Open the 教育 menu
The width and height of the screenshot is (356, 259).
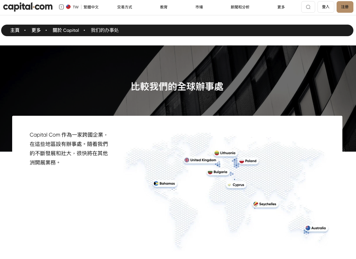coord(164,7)
